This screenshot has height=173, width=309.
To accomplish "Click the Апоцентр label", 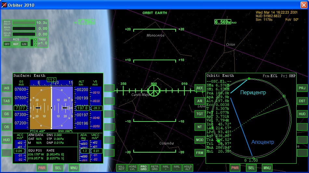I will (262, 142).
